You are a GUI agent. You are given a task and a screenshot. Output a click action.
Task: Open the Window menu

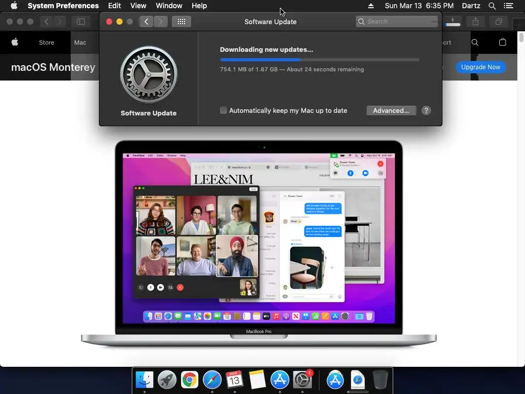point(169,6)
